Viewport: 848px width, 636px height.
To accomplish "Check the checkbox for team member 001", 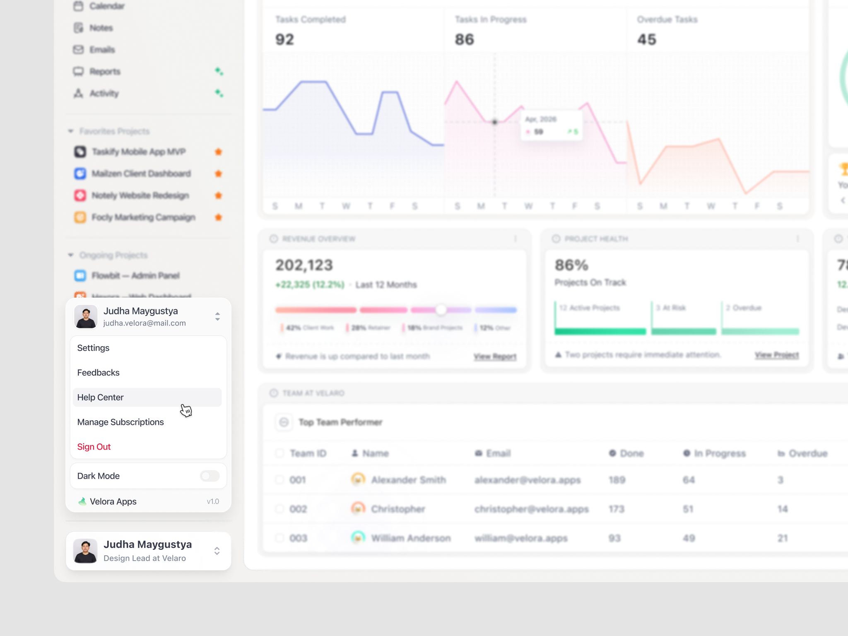I will coord(279,480).
